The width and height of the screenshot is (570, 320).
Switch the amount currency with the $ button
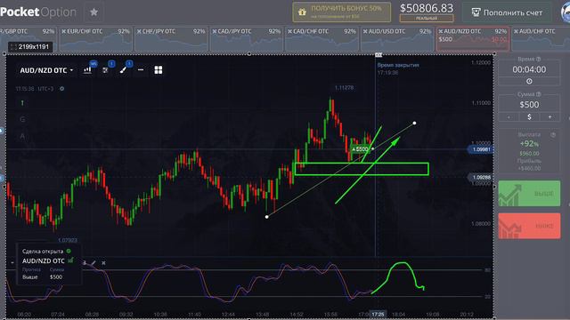[529, 116]
